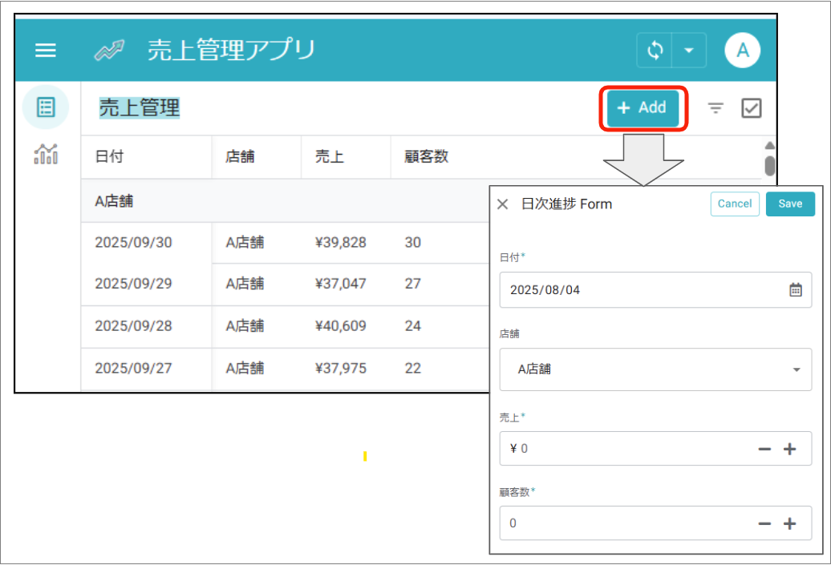The width and height of the screenshot is (831, 565).
Task: Sort by the 日付 column header
Action: click(x=109, y=156)
